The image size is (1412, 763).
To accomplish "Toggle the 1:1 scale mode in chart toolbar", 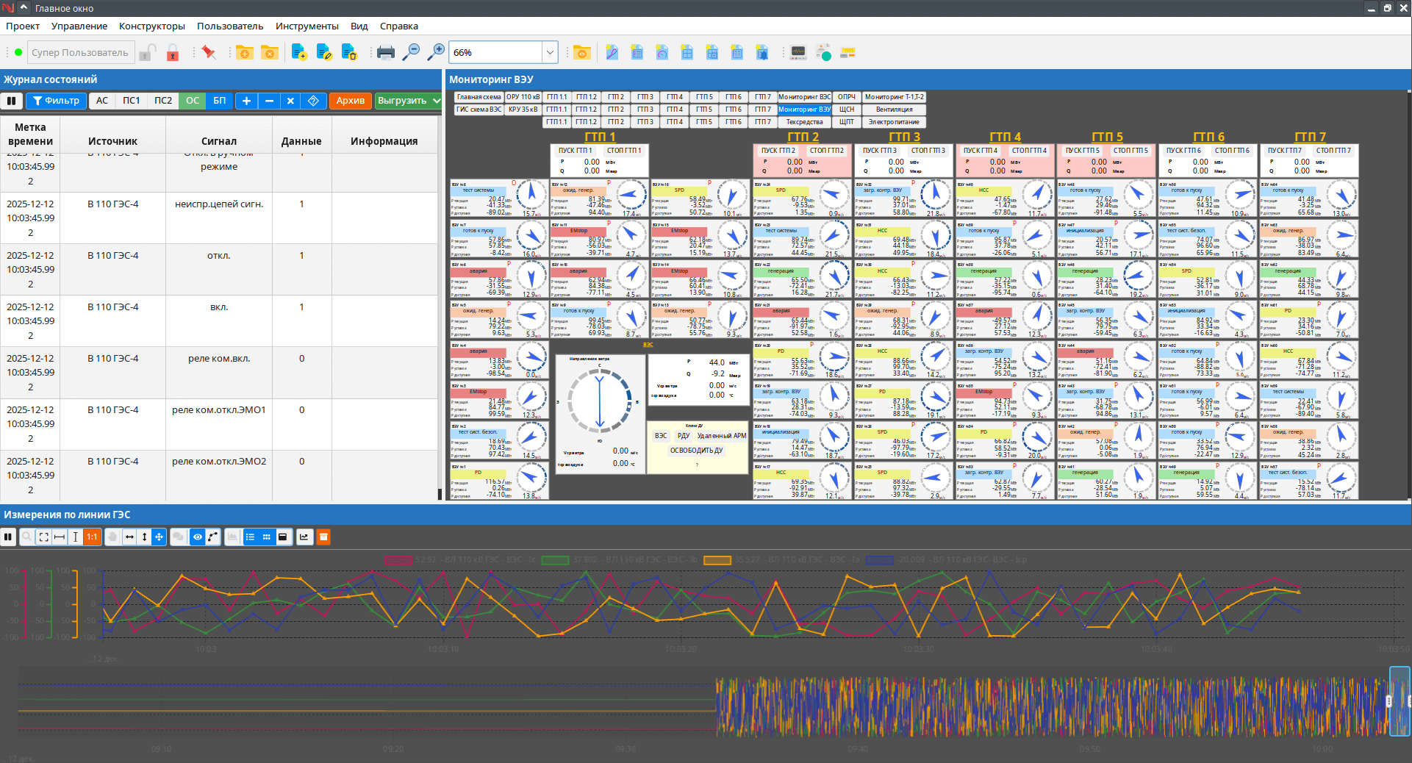I will 91,537.
